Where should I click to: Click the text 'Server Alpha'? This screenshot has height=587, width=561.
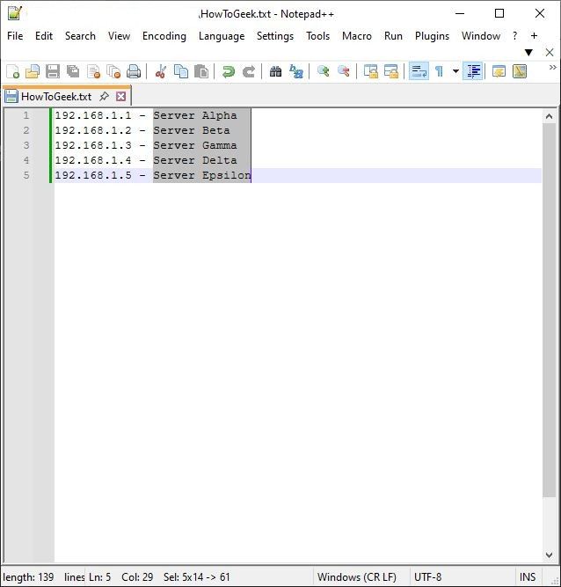(195, 115)
